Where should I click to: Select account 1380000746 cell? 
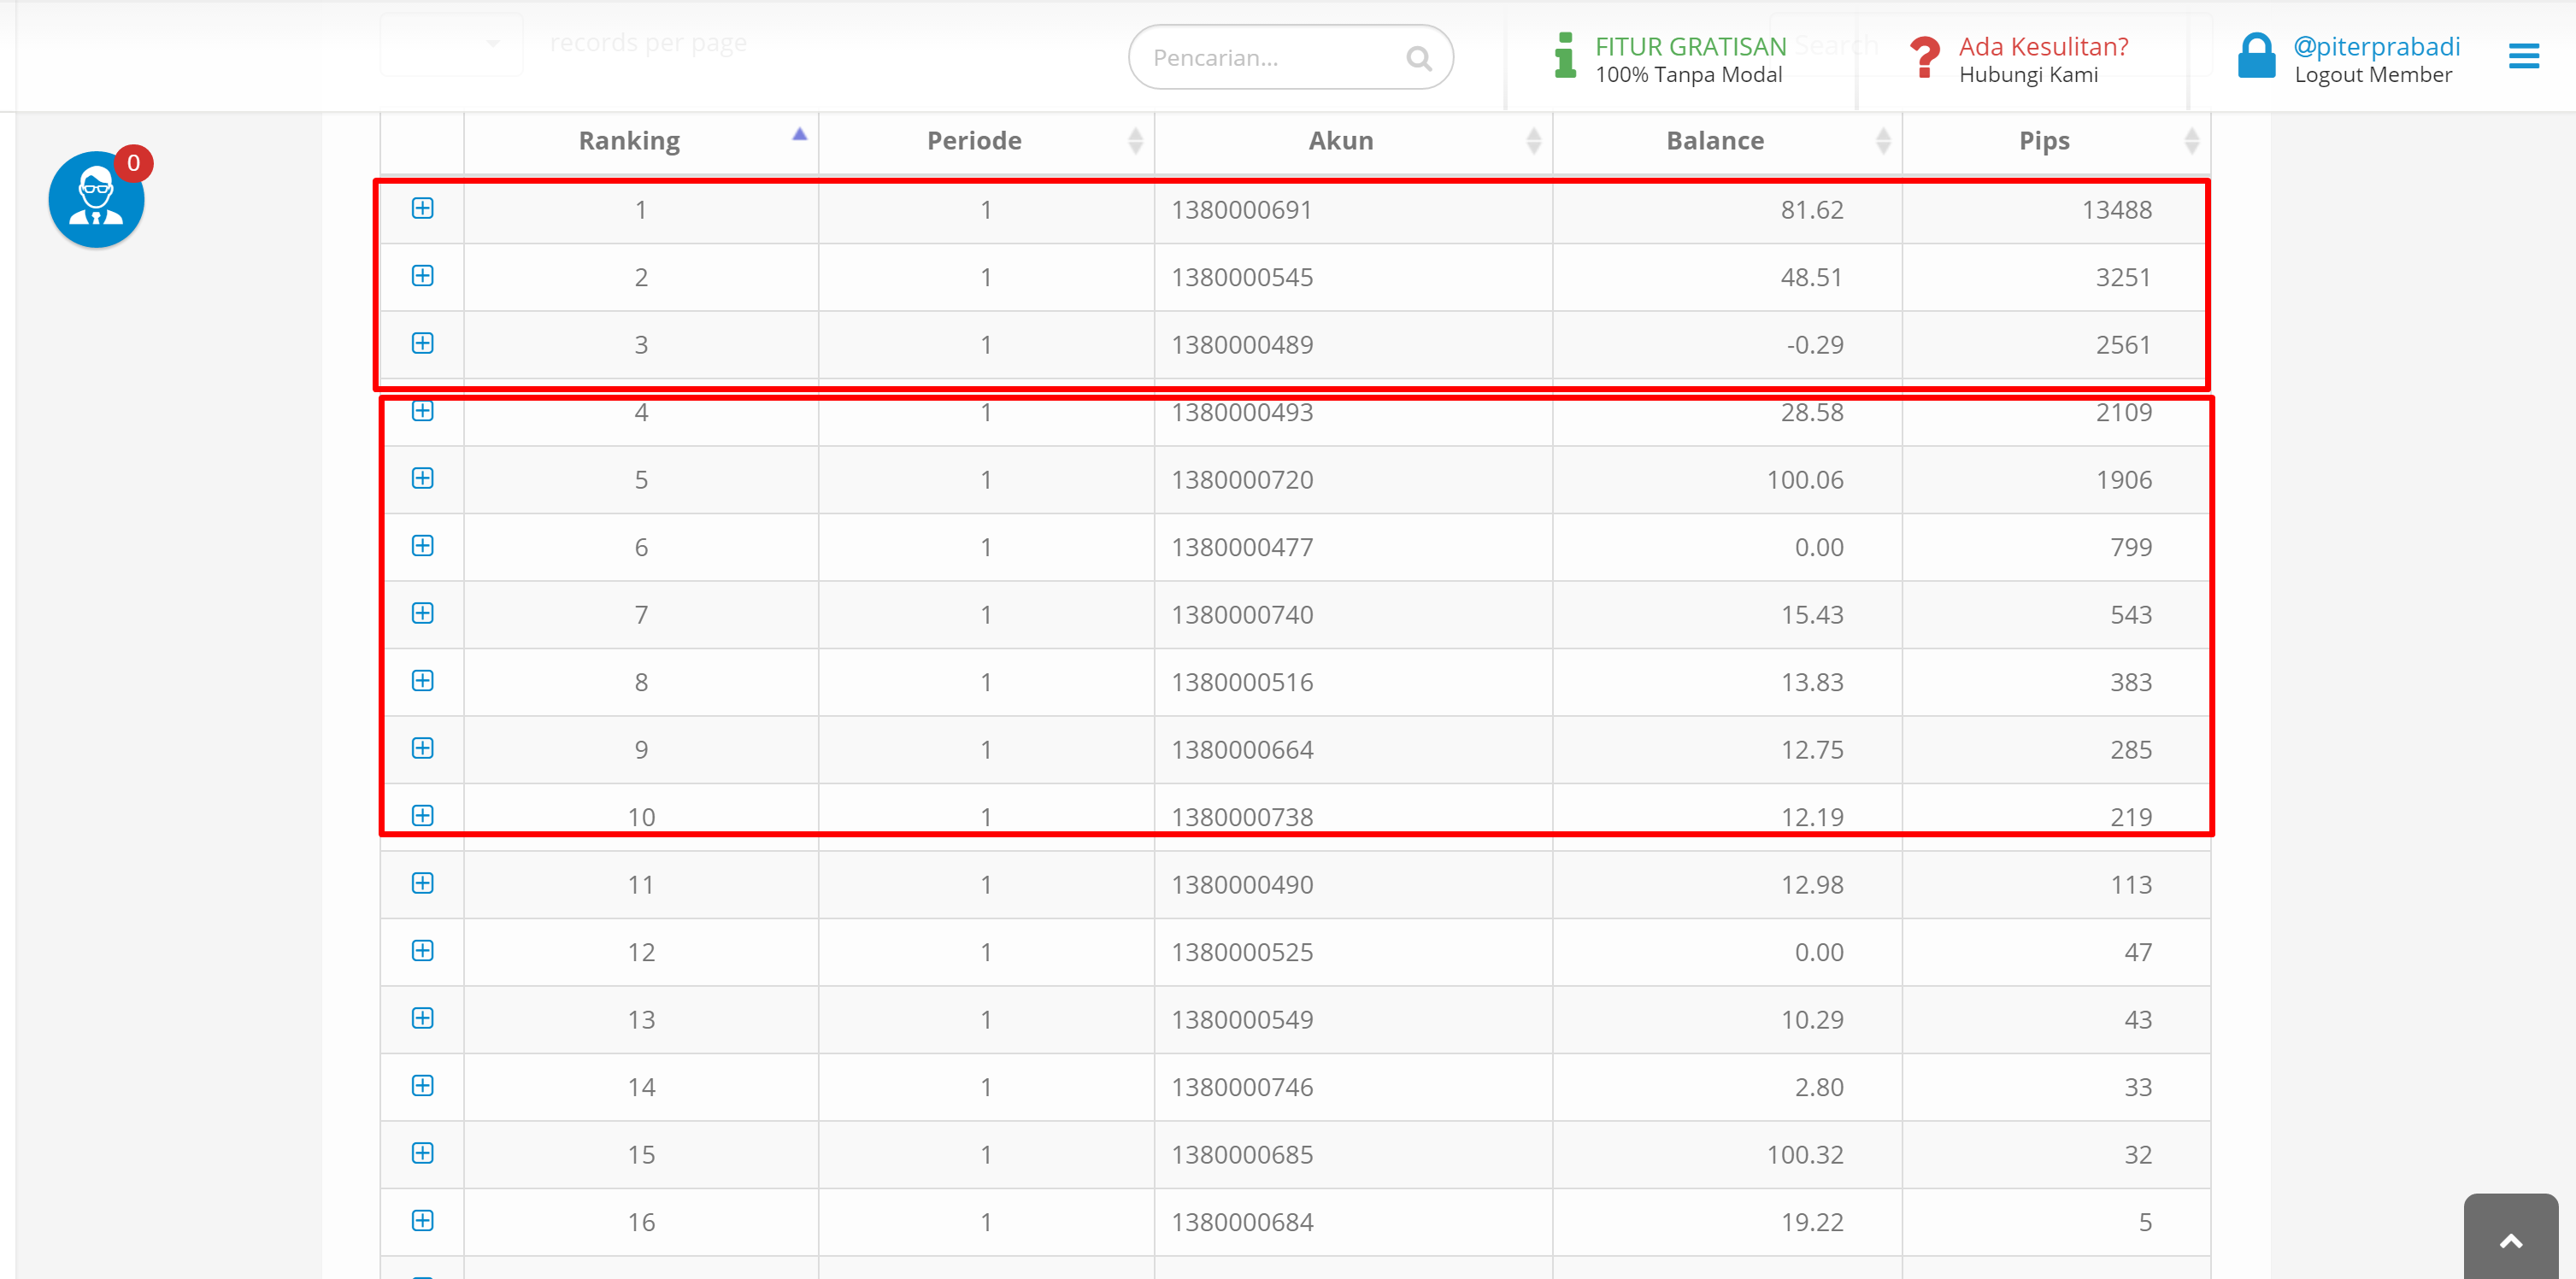point(1353,1087)
